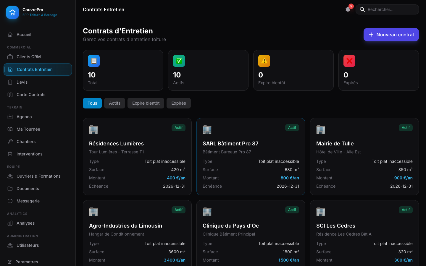Viewport: 426px width, 266px height.
Task: Click the Tour Lumières - Terrasse T1 subtitle
Action: [117, 152]
